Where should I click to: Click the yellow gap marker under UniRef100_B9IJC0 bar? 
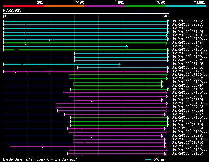pyautogui.click(x=81, y=155)
